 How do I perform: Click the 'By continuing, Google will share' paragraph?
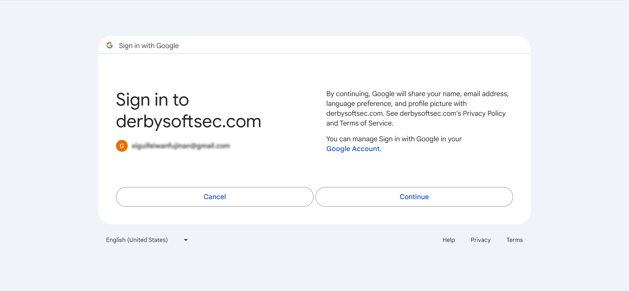[x=417, y=109]
